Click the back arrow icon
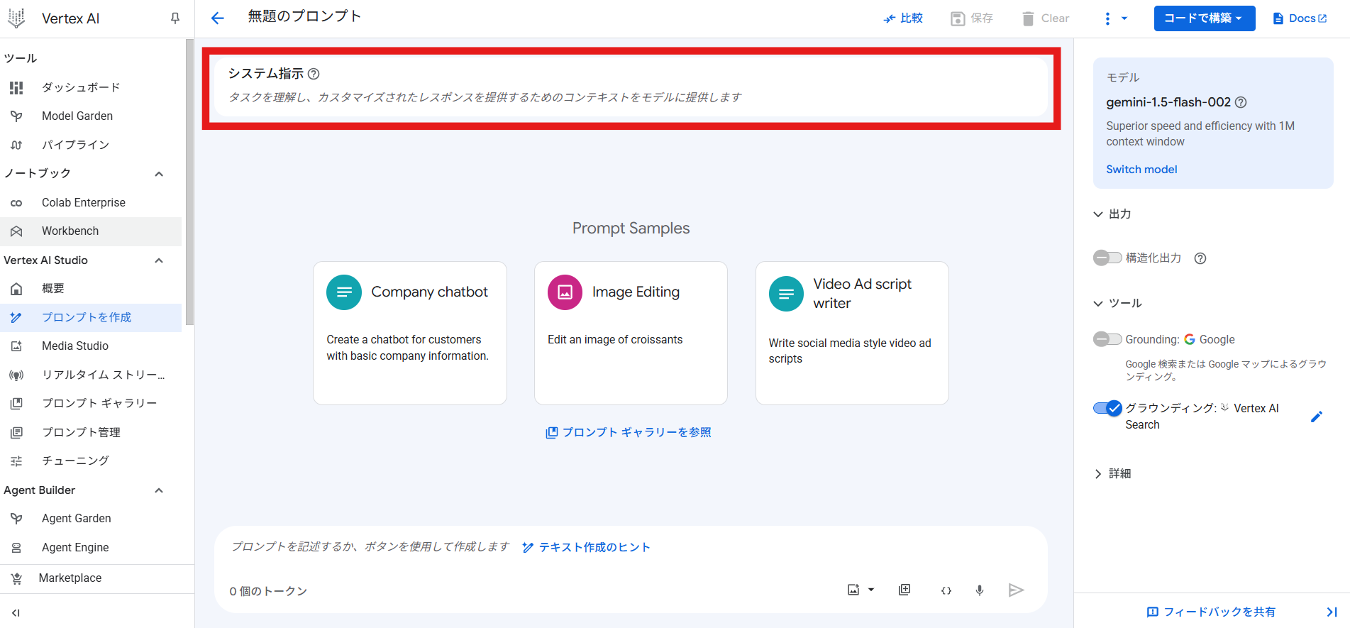 coord(217,18)
